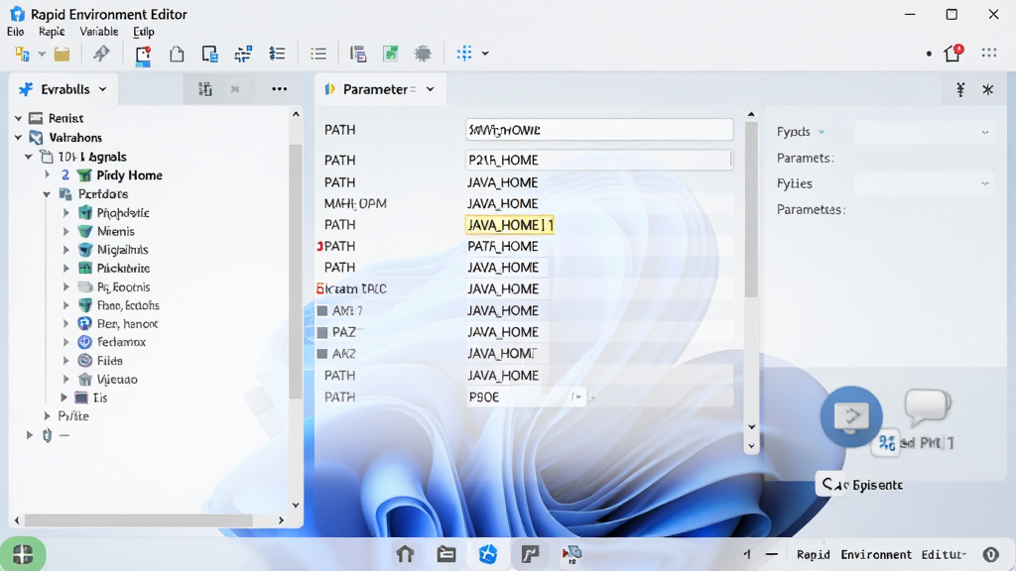The height and width of the screenshot is (571, 1016).
Task: Click the yellow folder icon in toolbar
Action: point(62,55)
